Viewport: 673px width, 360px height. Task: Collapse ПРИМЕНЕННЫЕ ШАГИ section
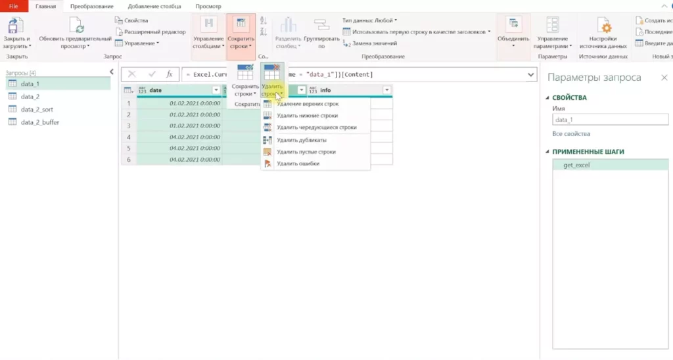pos(547,152)
